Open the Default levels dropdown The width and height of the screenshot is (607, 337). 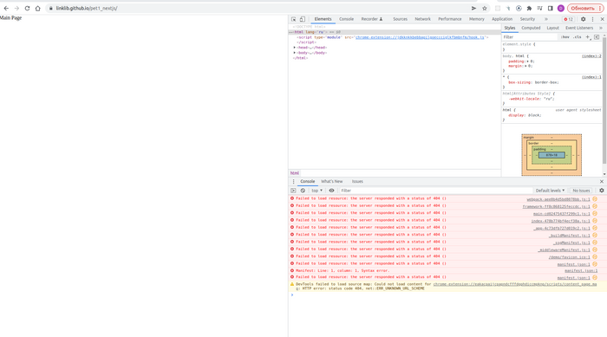[550, 191]
